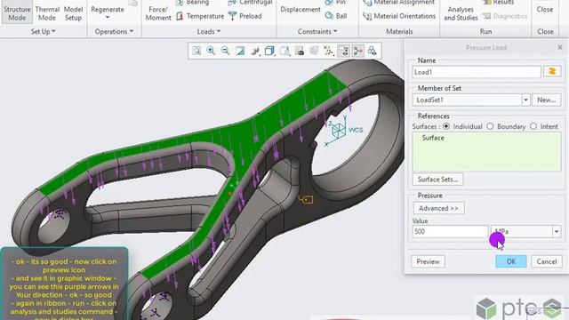Confirm the pressure load with OK

tap(511, 261)
